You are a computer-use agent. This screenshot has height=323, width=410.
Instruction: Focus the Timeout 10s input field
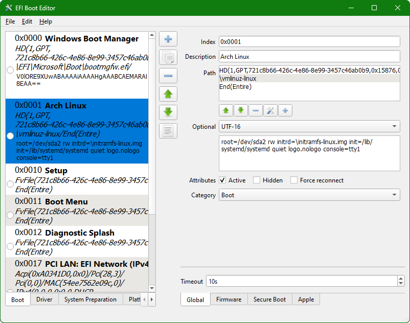click(x=302, y=281)
